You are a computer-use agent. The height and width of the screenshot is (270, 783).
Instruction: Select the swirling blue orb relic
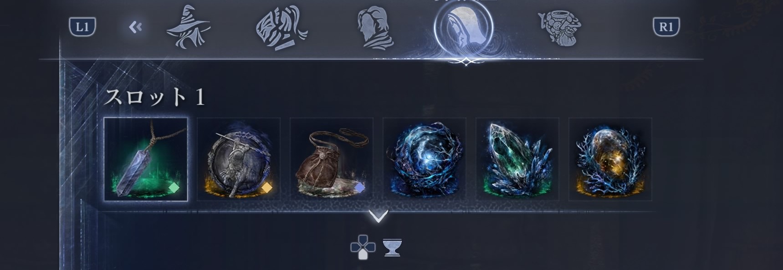(425, 159)
